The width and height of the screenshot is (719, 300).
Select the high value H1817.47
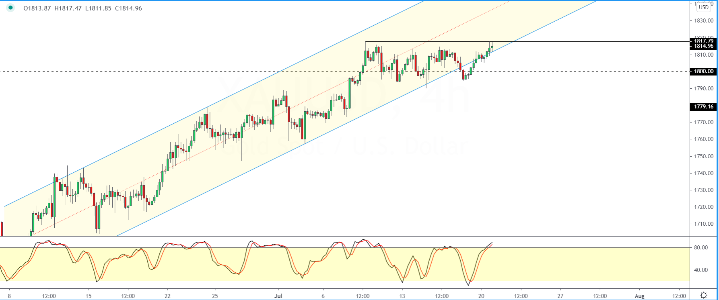tap(68, 8)
